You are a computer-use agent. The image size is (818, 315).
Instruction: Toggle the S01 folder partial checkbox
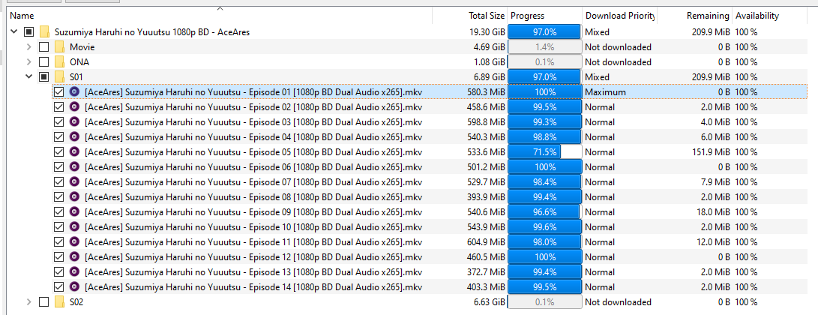click(43, 77)
